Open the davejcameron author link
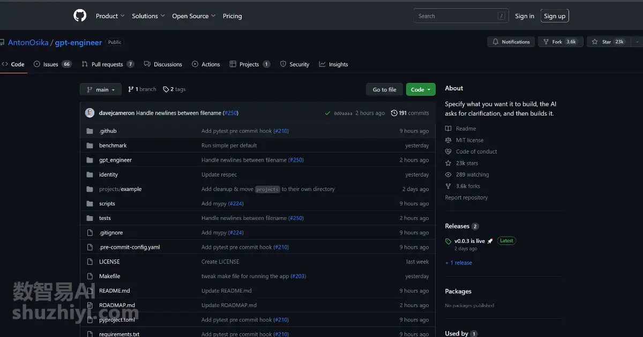Viewport: 643px width, 337px height. pyautogui.click(x=116, y=113)
